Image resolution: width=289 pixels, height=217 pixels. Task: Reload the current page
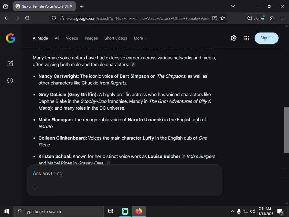pos(27,18)
